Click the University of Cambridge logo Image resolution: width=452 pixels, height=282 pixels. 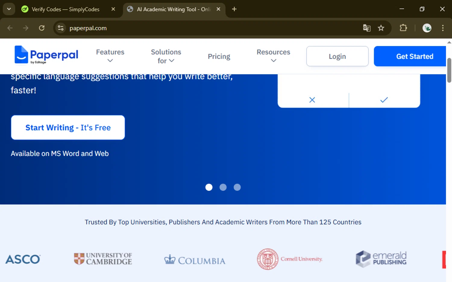pos(103,259)
